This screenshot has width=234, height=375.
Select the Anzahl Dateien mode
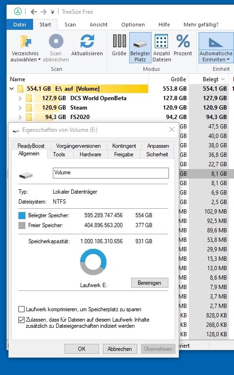click(x=162, y=48)
